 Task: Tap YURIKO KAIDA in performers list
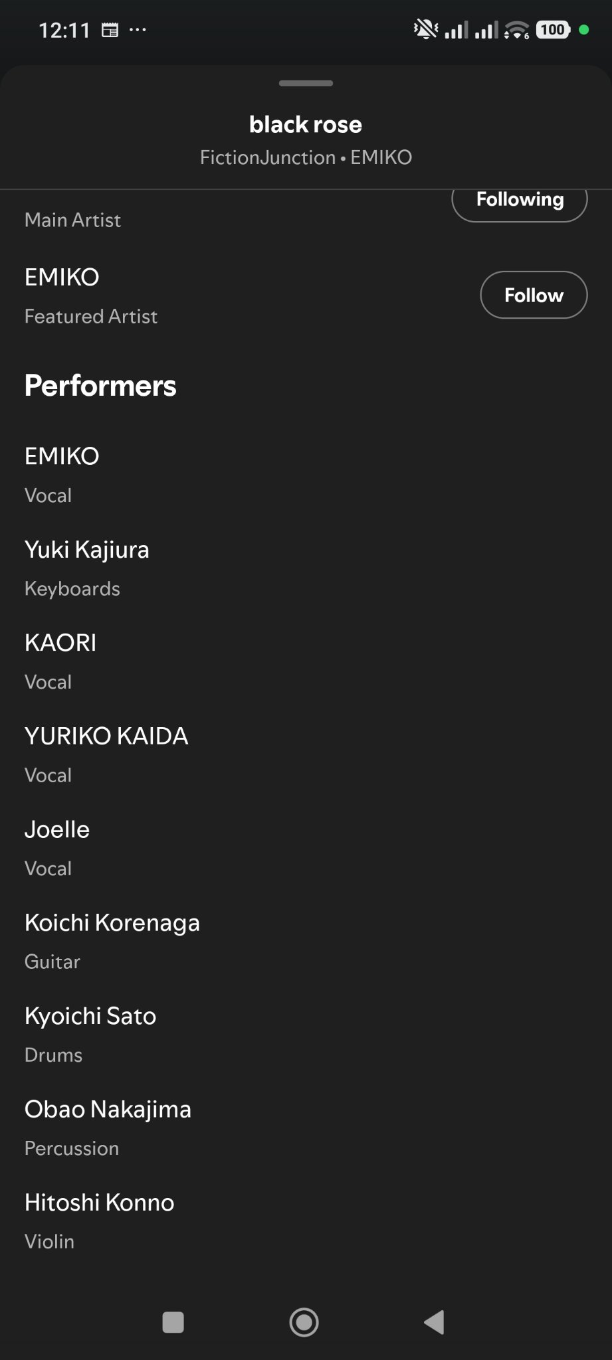pos(106,736)
